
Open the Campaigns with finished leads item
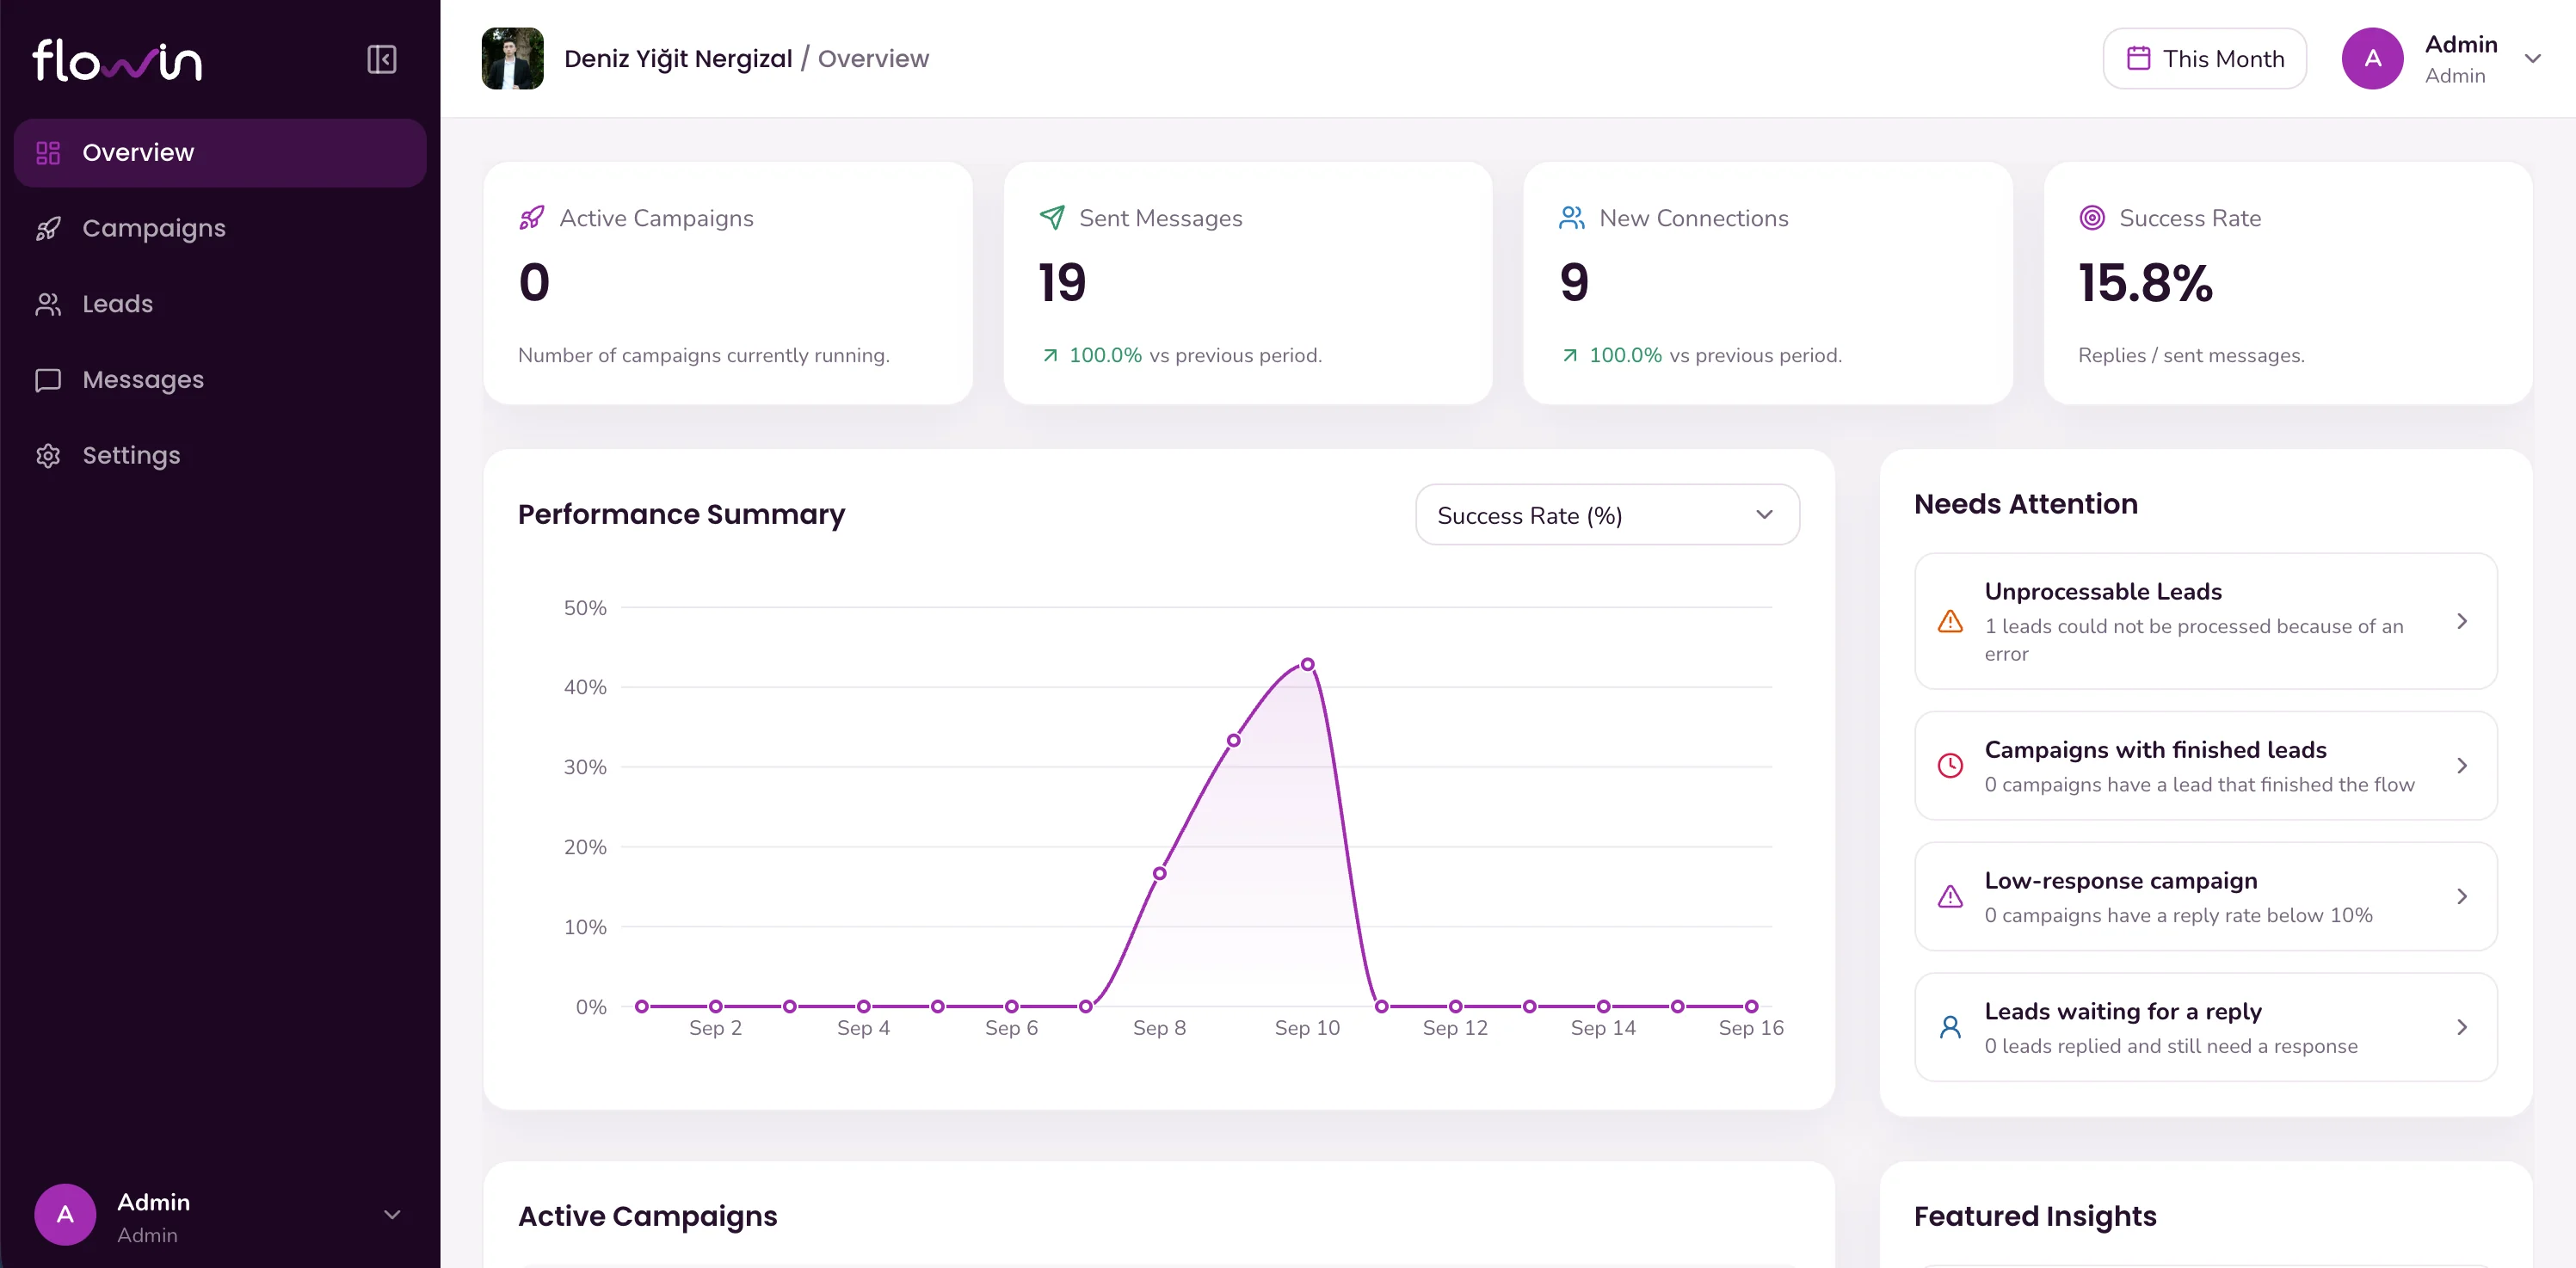[2205, 766]
